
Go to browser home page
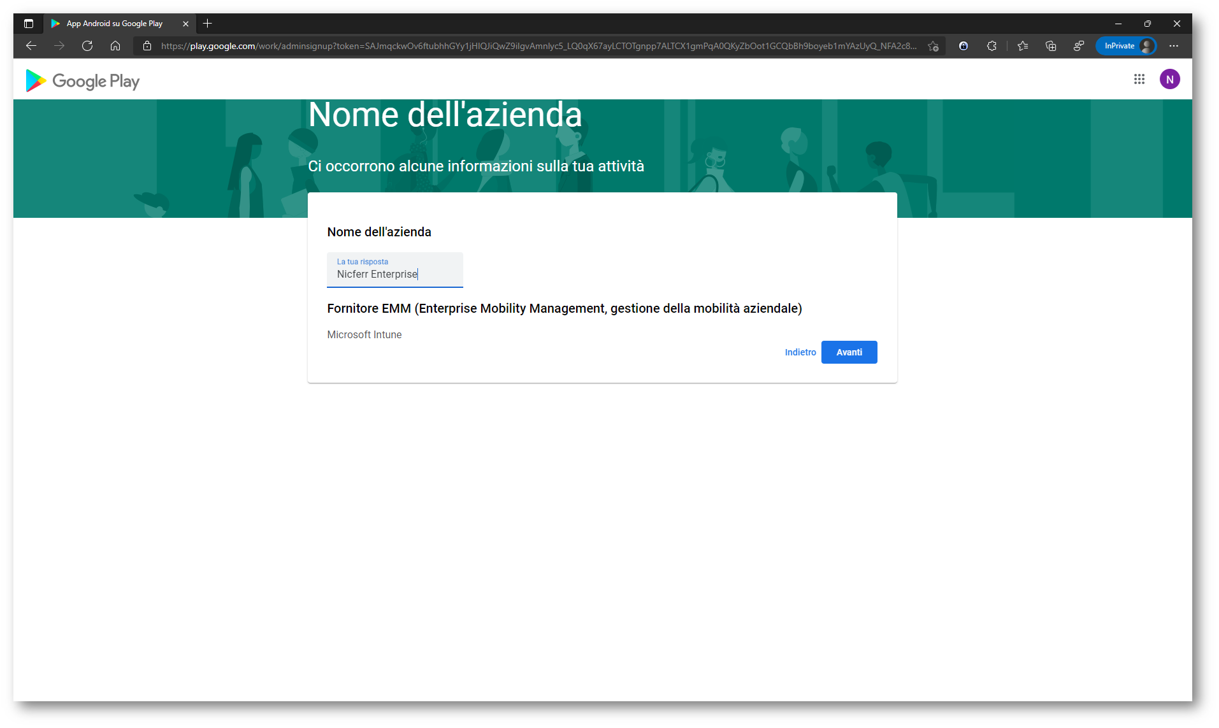click(115, 46)
